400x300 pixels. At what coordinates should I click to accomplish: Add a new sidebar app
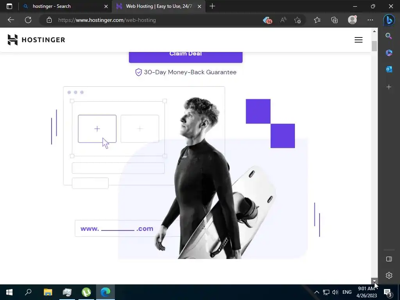pyautogui.click(x=389, y=87)
